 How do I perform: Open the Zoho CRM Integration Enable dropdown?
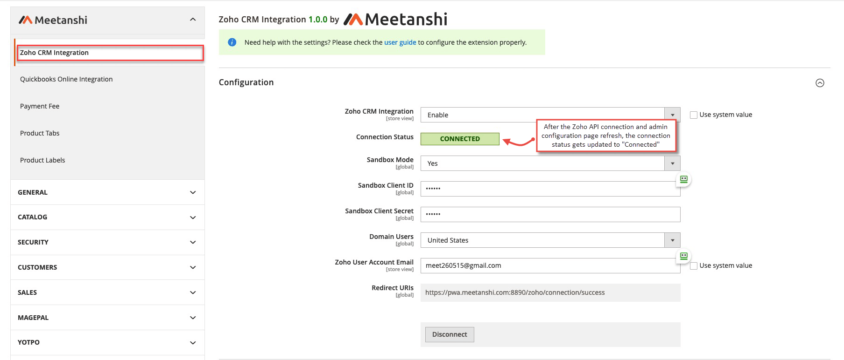[x=550, y=115]
